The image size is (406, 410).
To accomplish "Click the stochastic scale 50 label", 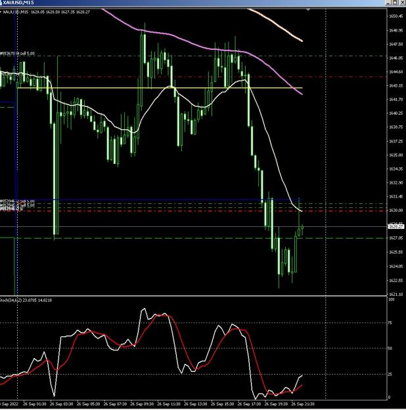I will pyautogui.click(x=390, y=348).
